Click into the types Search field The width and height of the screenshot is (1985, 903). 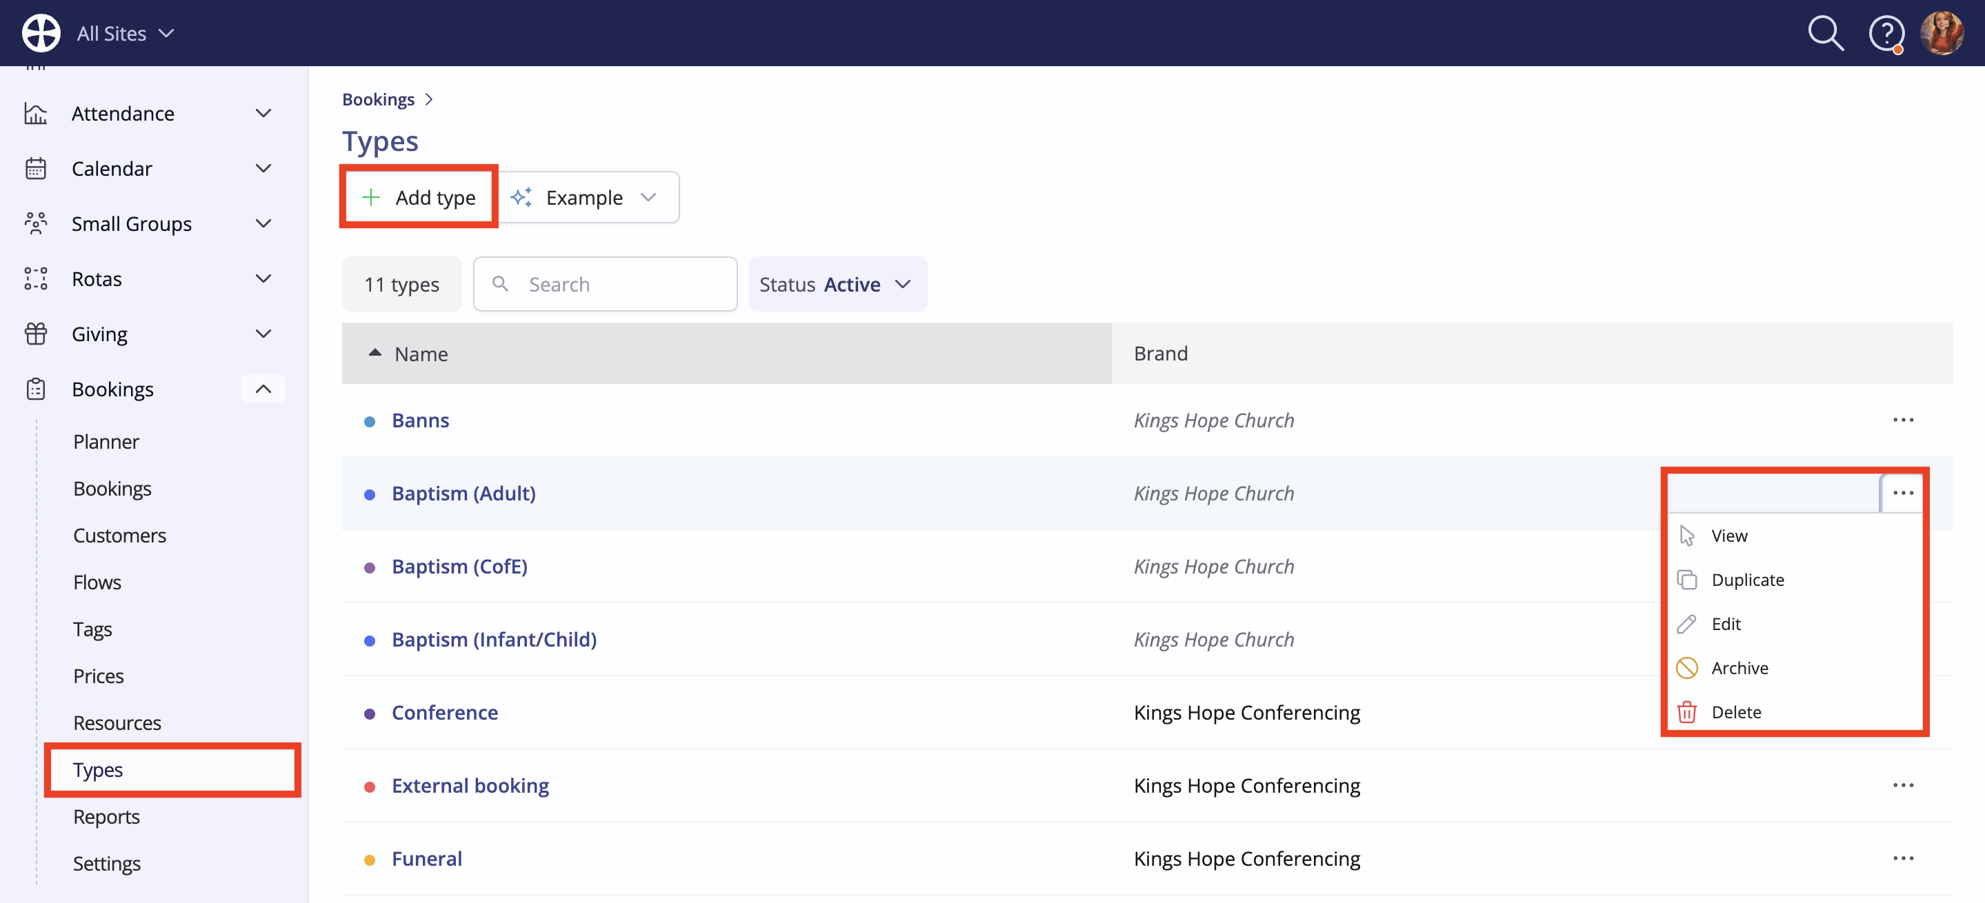[605, 284]
